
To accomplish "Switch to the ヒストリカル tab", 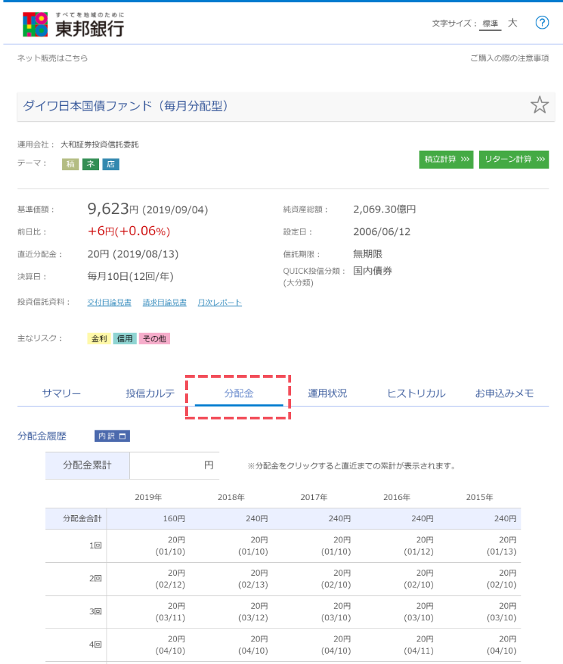I will coord(416,393).
